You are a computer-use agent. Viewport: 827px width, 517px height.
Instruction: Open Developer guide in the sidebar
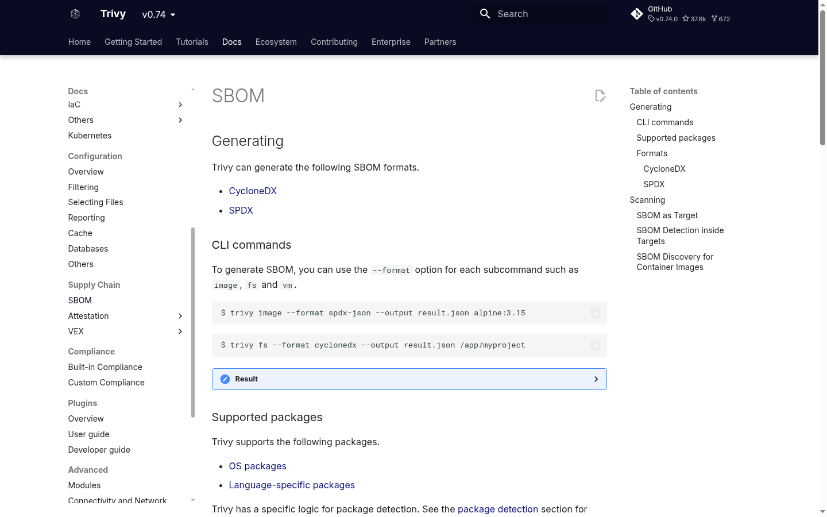tap(99, 450)
